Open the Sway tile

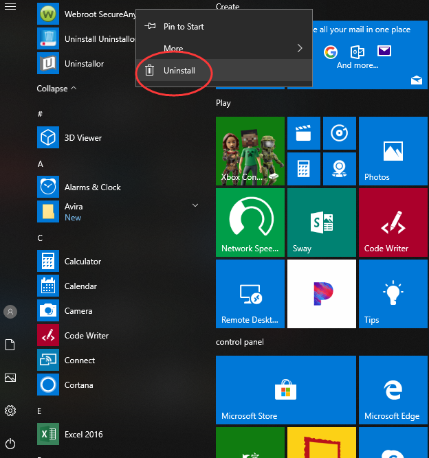pos(322,222)
